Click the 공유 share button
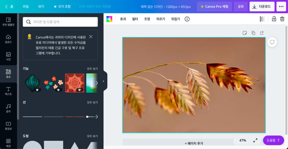This screenshot has width=288, height=149. click(x=241, y=7)
